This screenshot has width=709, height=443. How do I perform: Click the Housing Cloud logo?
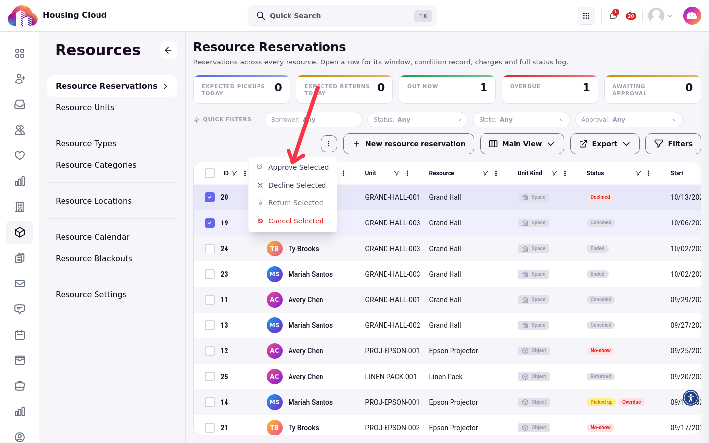tap(23, 16)
